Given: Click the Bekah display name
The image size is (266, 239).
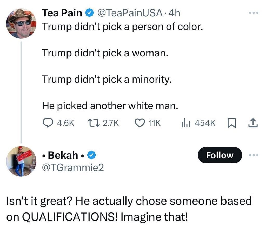Looking at the screenshot, I should 63,155.
